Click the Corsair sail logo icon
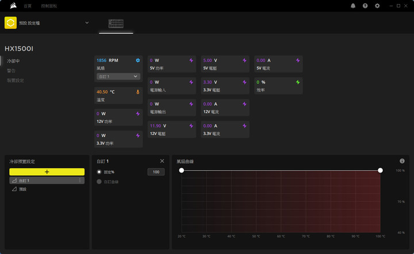 point(13,6)
